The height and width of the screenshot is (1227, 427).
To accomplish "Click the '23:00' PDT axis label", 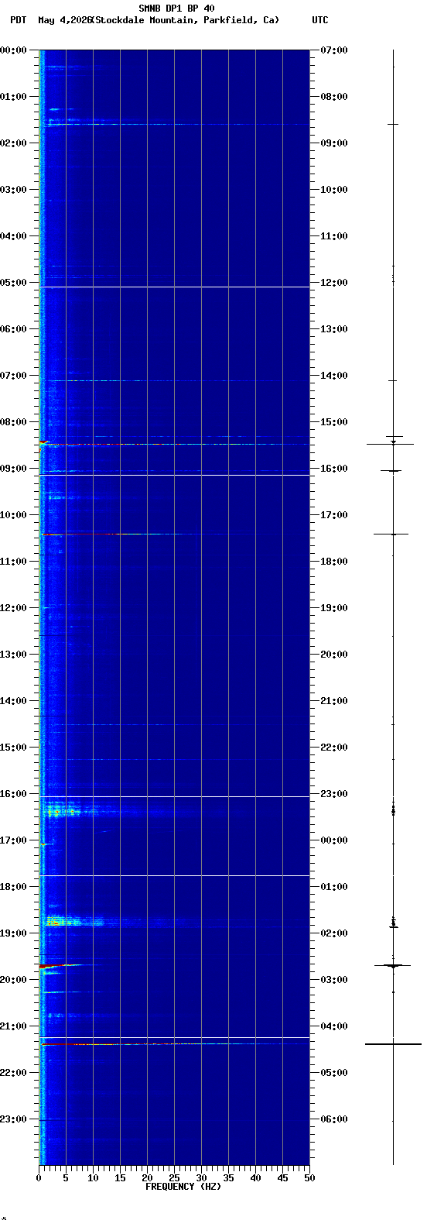I will [14, 1119].
